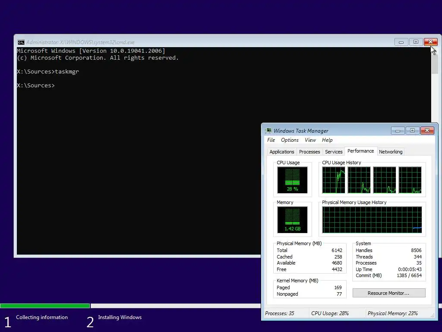The height and width of the screenshot is (332, 442).
Task: Click the 'X:\Sources>taskmgr' command line
Action: (x=48, y=72)
